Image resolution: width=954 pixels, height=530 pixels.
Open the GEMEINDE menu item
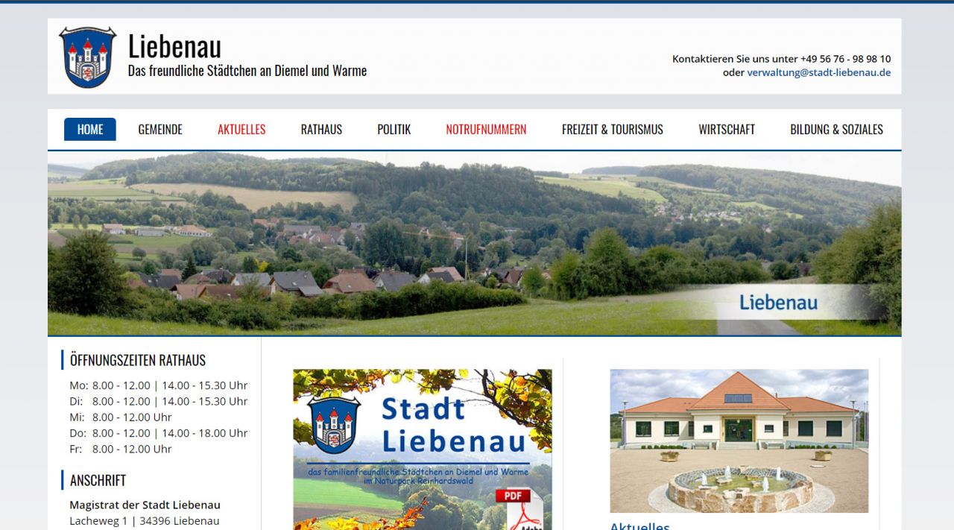pyautogui.click(x=160, y=129)
